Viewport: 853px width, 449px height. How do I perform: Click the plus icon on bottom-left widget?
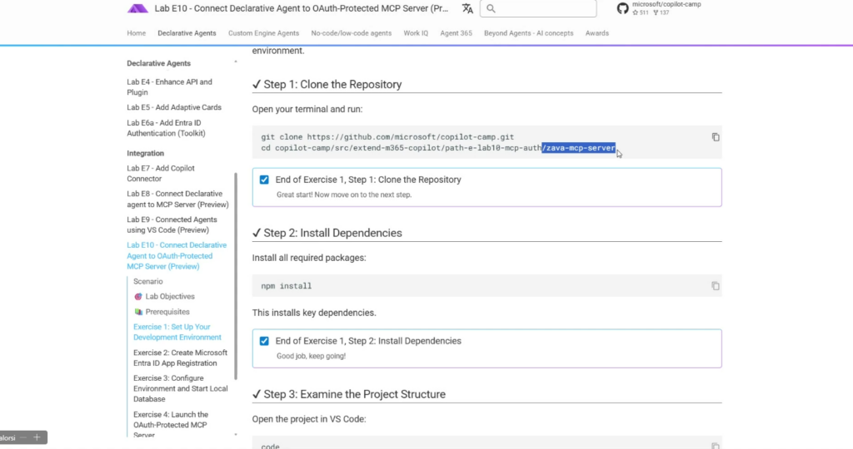click(37, 437)
